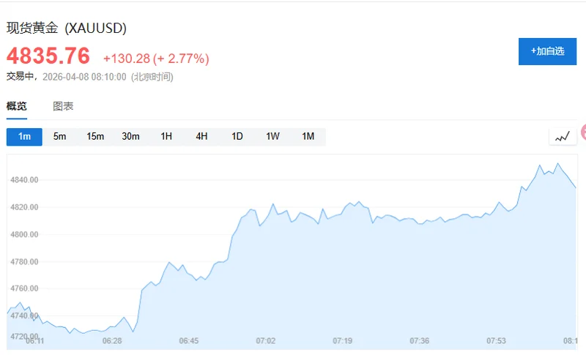586x355 pixels.
Task: Click the +130.28 (+2.77%) change value
Action: click(x=156, y=58)
